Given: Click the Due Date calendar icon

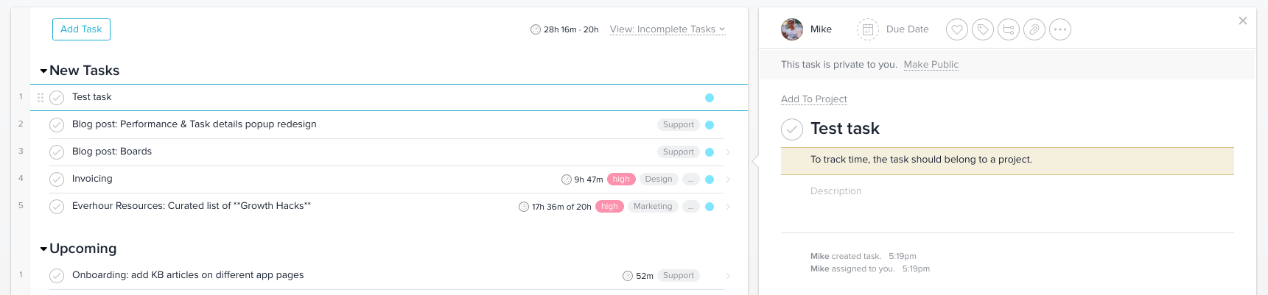Looking at the screenshot, I should click(x=868, y=29).
